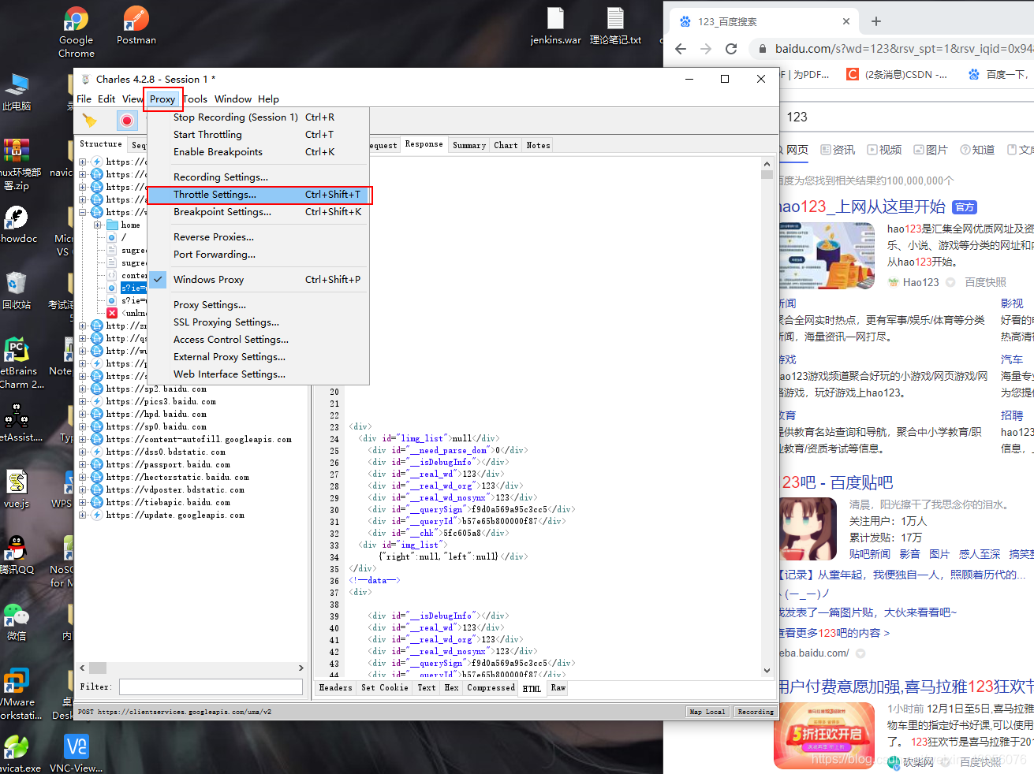
Task: Click the lightning icon beside pics3.baidu.com
Action: [97, 401]
